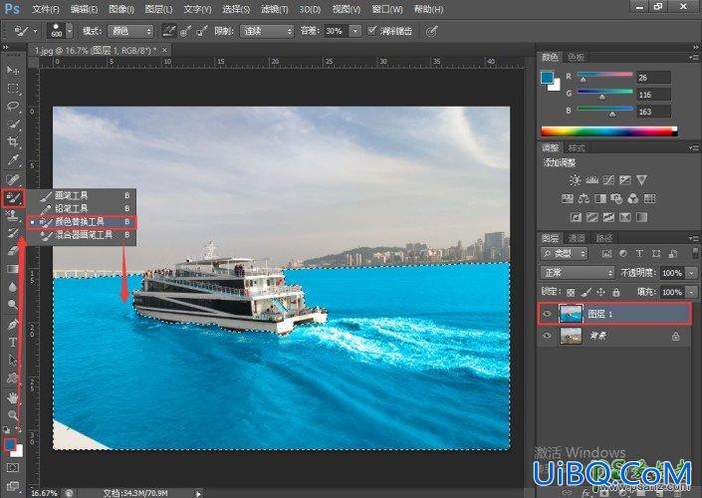Image resolution: width=702 pixels, height=498 pixels.
Task: Toggle lock all padlock
Action: [x=616, y=293]
